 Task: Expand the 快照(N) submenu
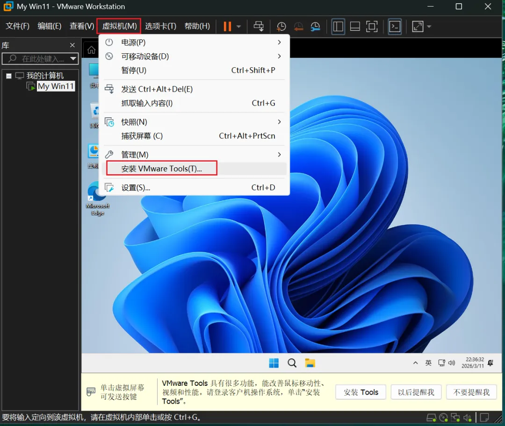pos(194,122)
